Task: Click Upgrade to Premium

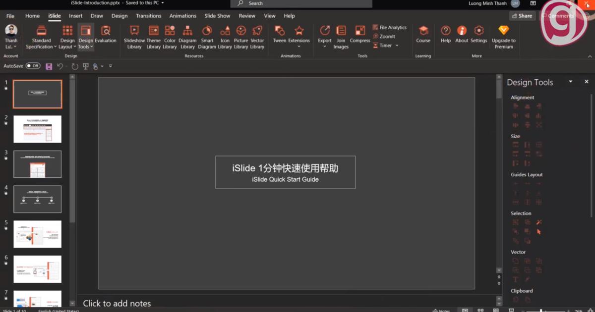Action: (x=503, y=37)
